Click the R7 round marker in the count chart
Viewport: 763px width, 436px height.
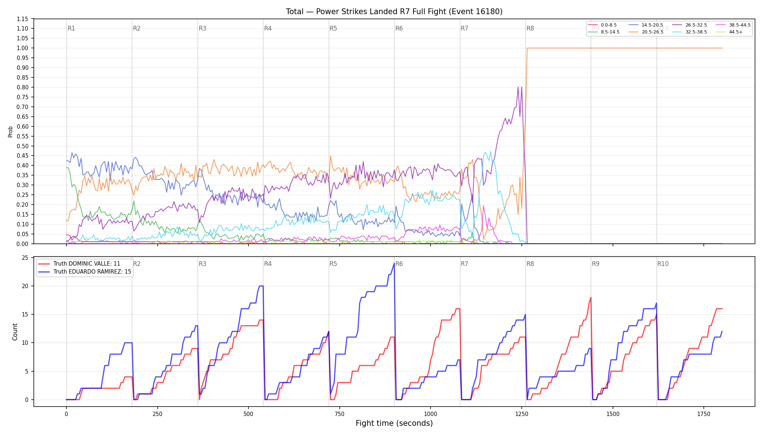tap(464, 264)
